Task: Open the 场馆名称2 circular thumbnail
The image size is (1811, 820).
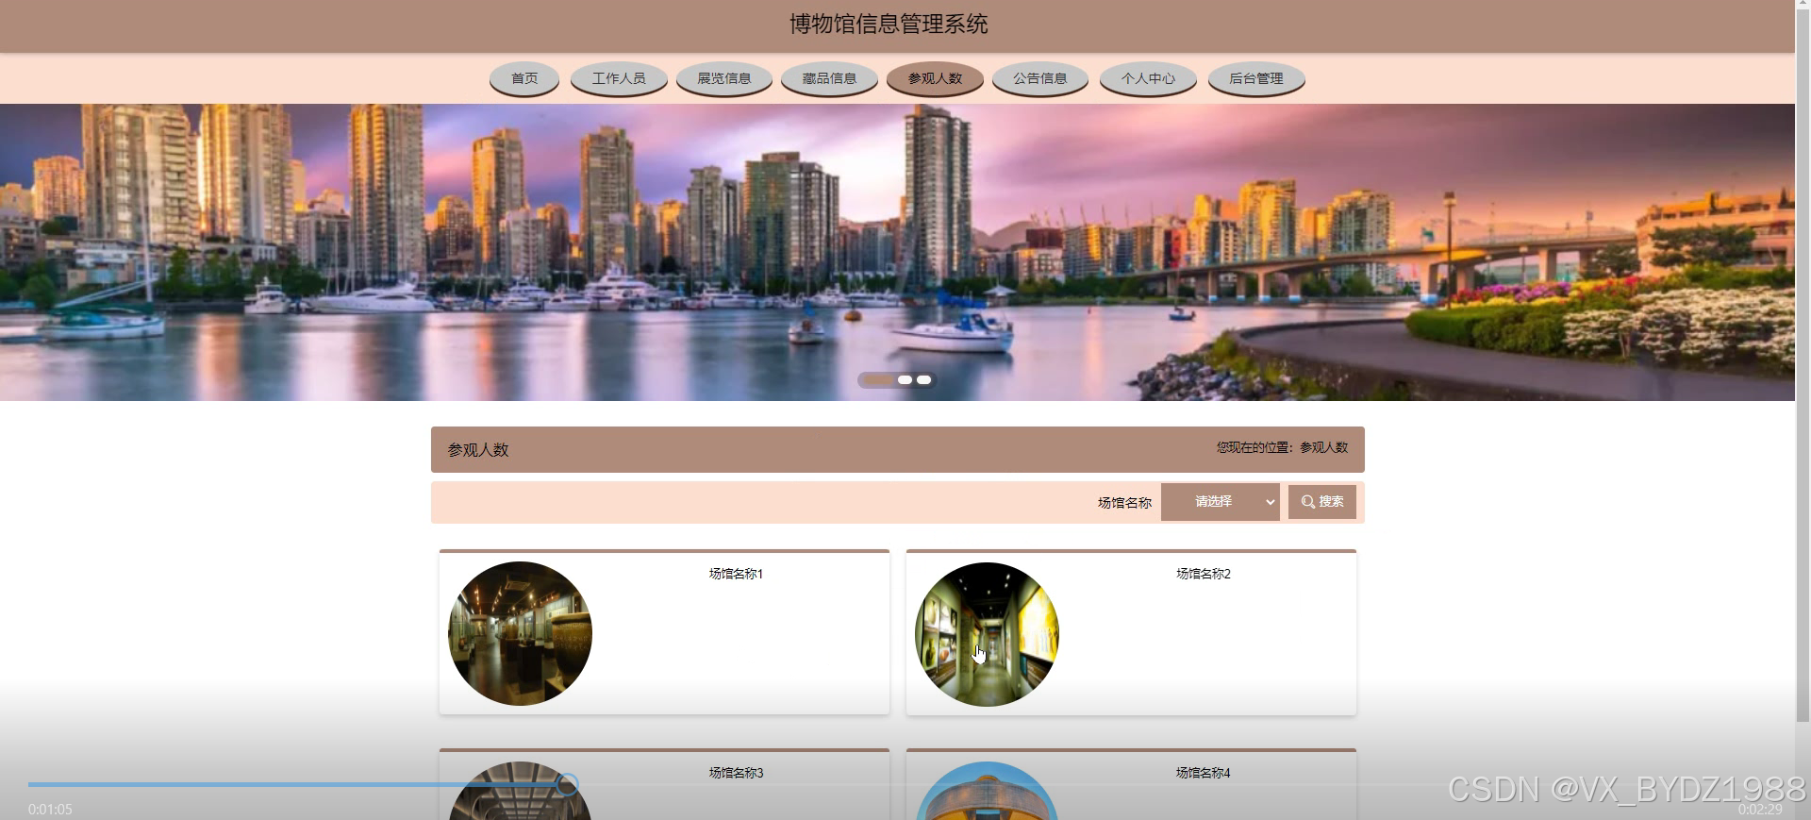Action: click(987, 634)
